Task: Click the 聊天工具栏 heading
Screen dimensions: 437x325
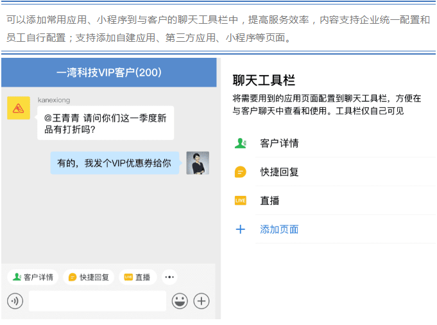Action: tap(264, 80)
